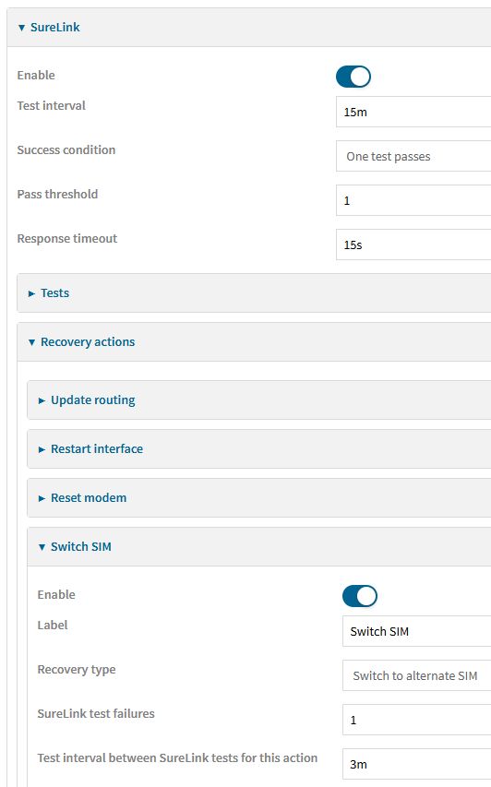Viewport: 491px width, 787px height.
Task: Expand the Update routing arrow
Action: [42, 400]
